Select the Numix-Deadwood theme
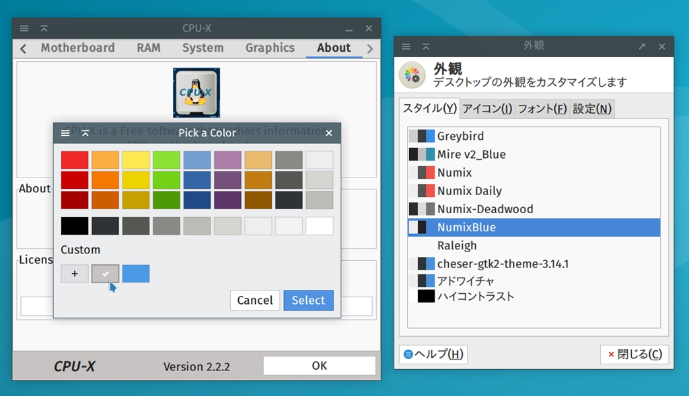 pyautogui.click(x=484, y=209)
